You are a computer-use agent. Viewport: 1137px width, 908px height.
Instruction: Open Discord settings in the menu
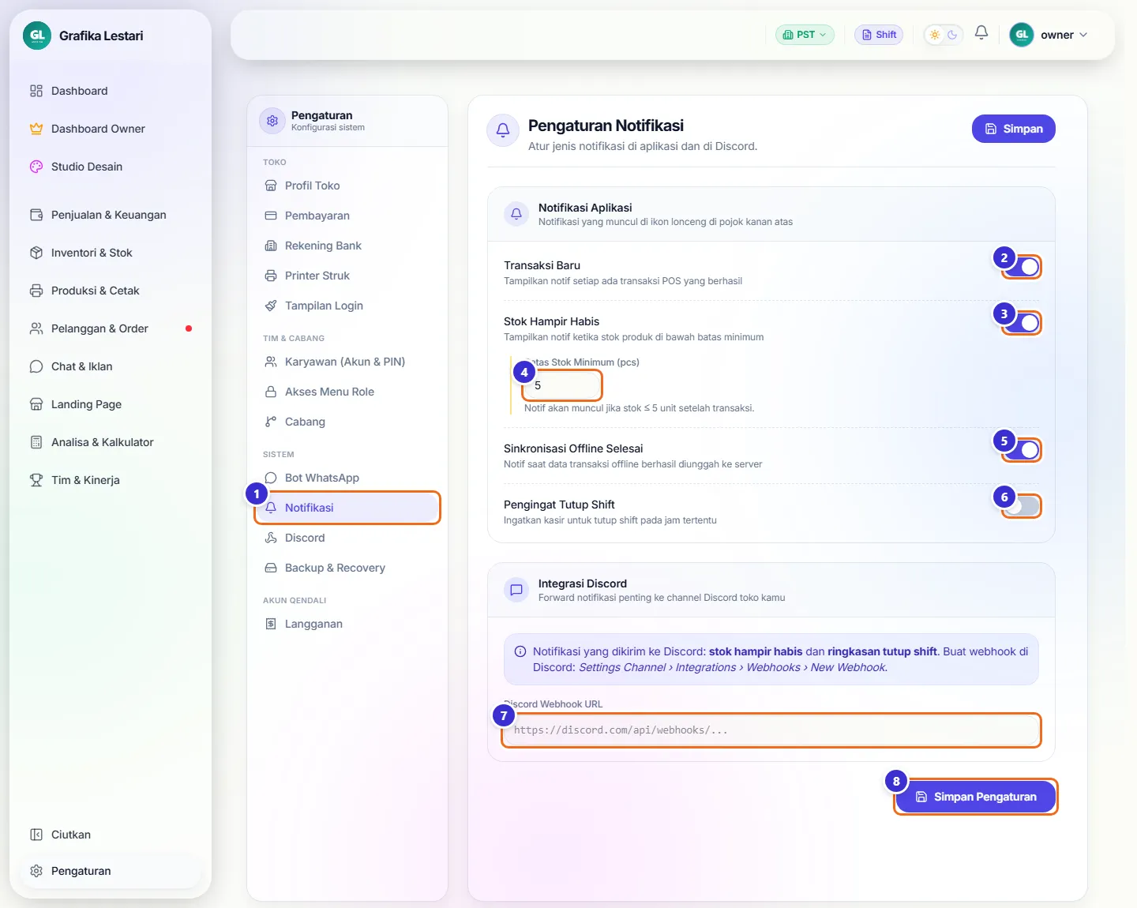[347, 538]
